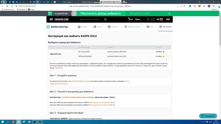Screen dimensions: 221x124
Task: Open the Главная tab with home icon
Action: tap(83, 27)
